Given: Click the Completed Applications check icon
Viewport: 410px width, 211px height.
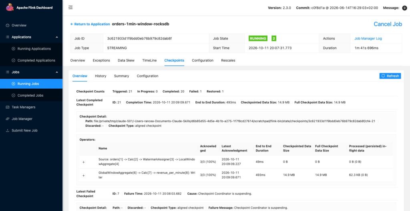Looking at the screenshot, I should click(x=14, y=60).
